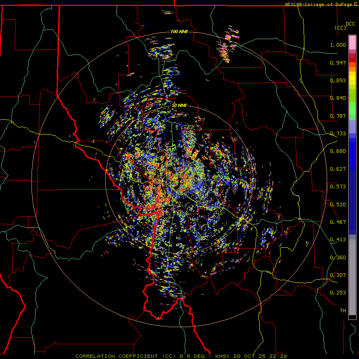359x359 pixels.
Task: Click the 50 NMI range ring label
Action: [x=179, y=106]
